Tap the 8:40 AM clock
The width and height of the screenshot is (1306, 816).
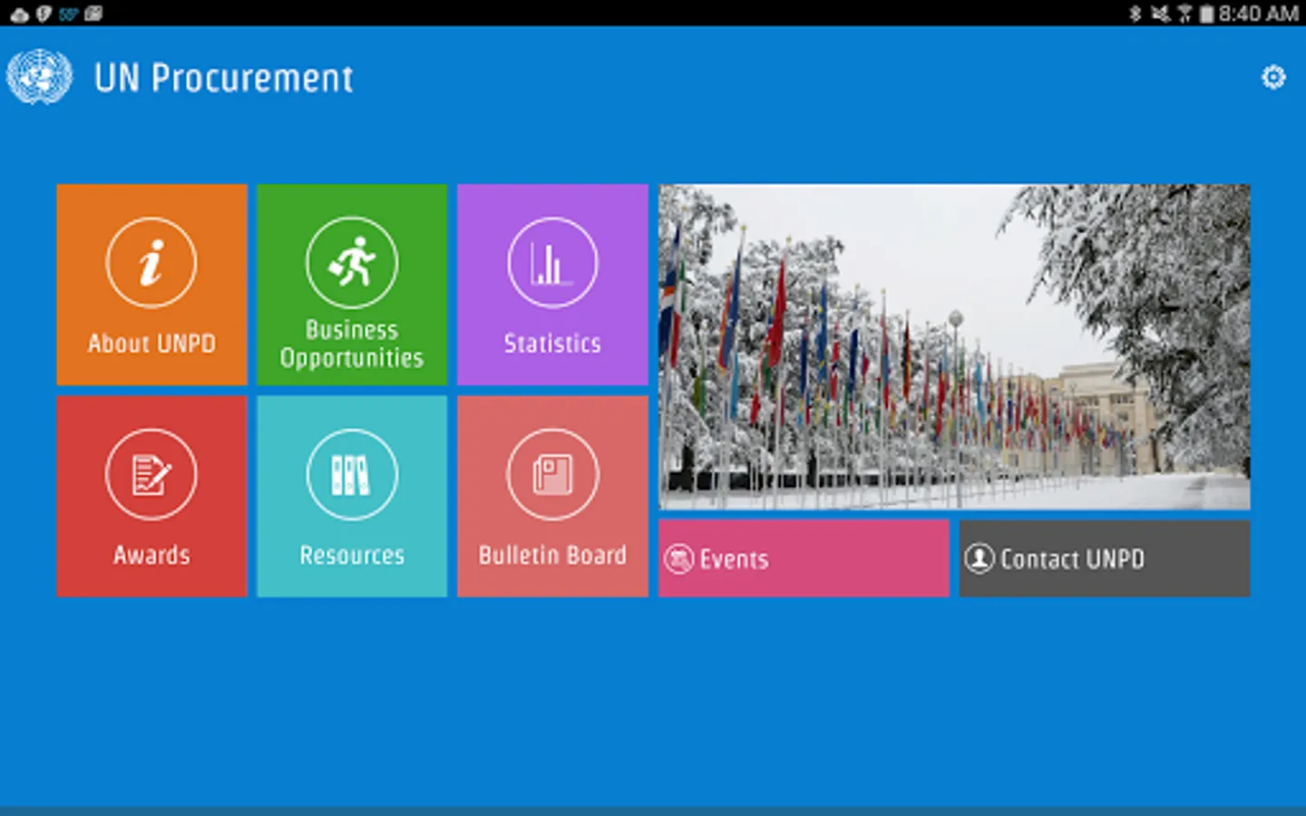[1259, 14]
